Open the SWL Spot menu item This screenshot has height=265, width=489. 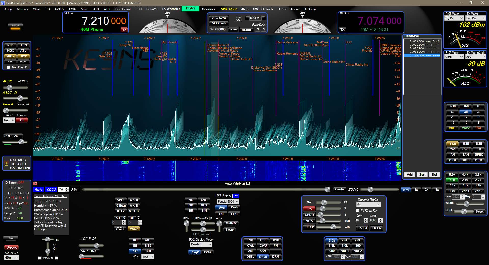pyautogui.click(x=228, y=9)
